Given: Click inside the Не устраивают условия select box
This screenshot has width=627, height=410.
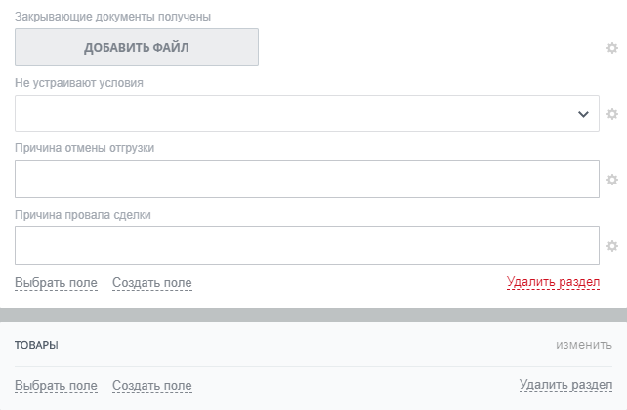Looking at the screenshot, I should (293, 114).
